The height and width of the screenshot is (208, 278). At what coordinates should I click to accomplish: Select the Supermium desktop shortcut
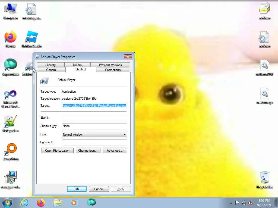pyautogui.click(x=11, y=67)
